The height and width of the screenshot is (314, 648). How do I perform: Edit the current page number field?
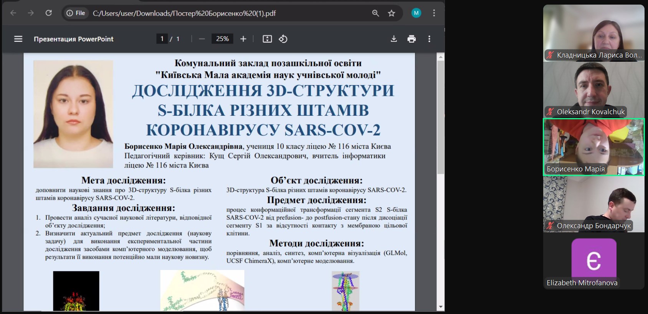tap(162, 39)
